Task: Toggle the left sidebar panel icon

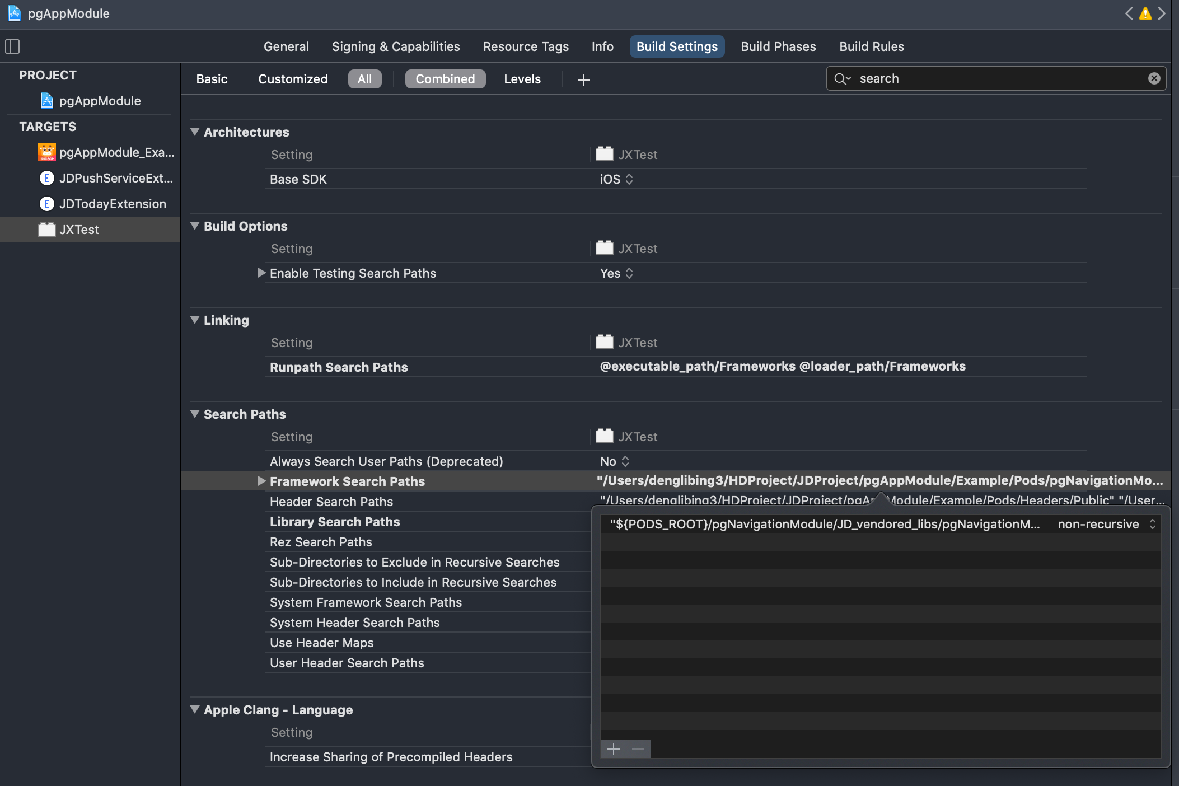Action: tap(12, 46)
